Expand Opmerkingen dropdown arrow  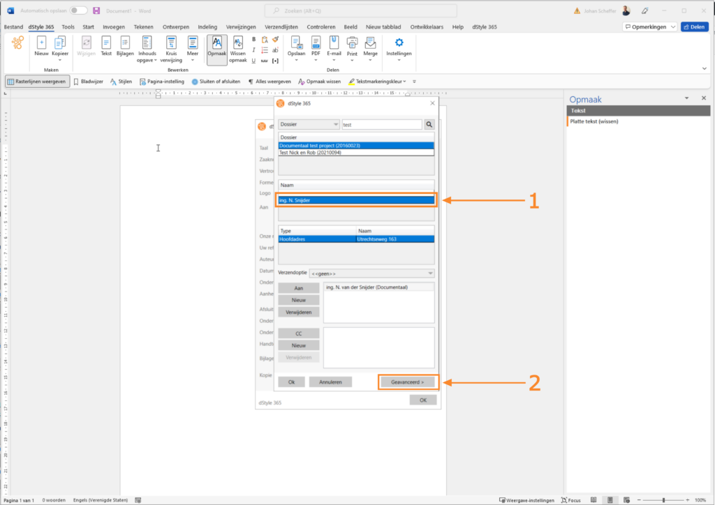point(673,27)
